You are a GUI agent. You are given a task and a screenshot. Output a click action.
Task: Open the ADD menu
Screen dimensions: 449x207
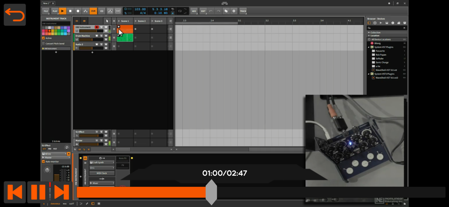click(194, 11)
